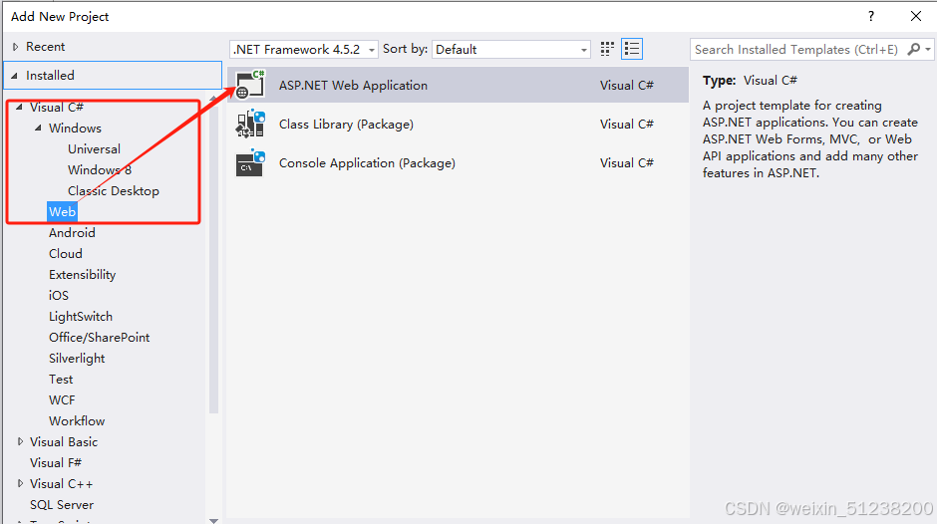Switch to medium icons list view
The width and height of the screenshot is (937, 524).
(632, 49)
